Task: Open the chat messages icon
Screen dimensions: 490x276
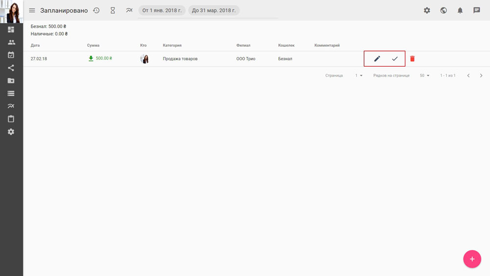Action: point(477,10)
